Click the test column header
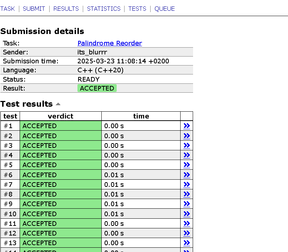This screenshot has height=252, width=288. click(10, 116)
